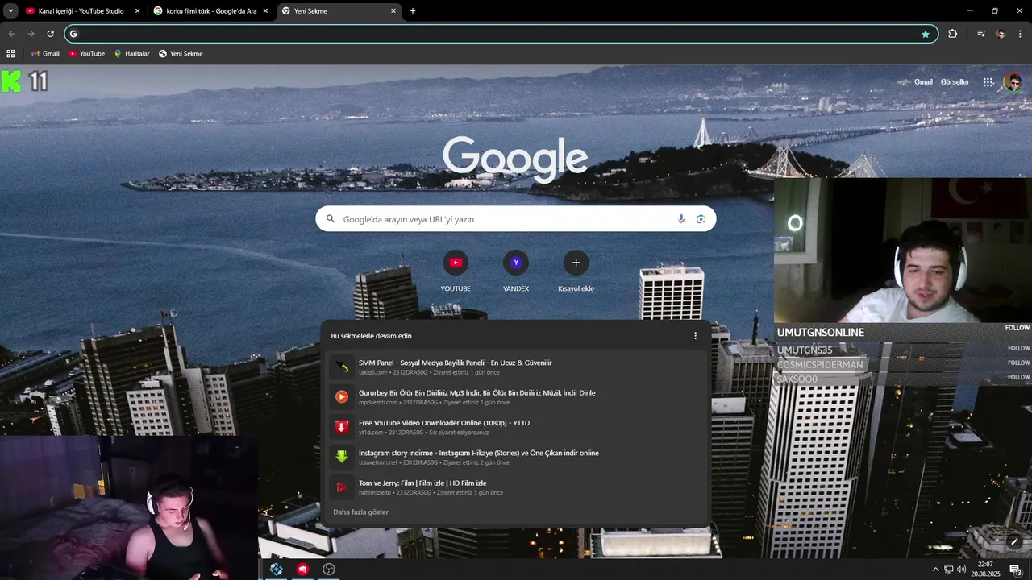Click the Google logo on page
The width and height of the screenshot is (1032, 580).
point(515,159)
